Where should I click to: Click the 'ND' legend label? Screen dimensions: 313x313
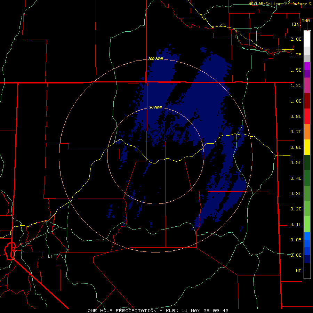click(299, 271)
